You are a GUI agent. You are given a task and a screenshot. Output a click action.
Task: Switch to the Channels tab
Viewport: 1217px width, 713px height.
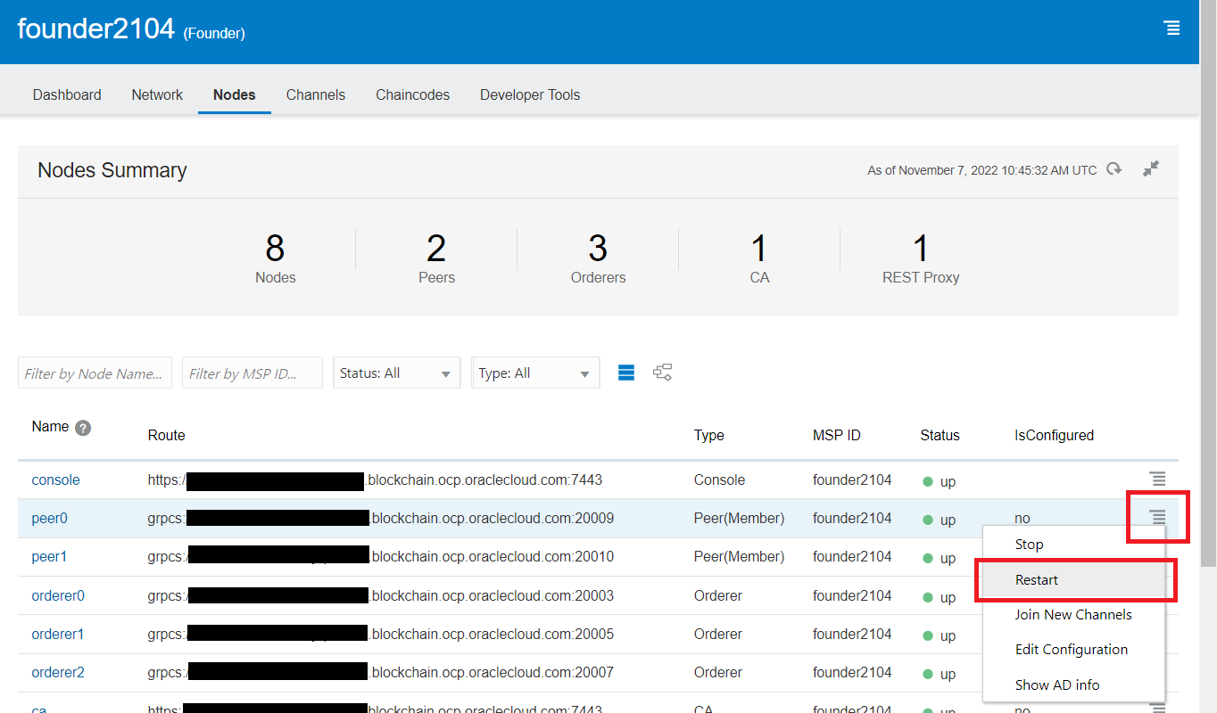(315, 94)
